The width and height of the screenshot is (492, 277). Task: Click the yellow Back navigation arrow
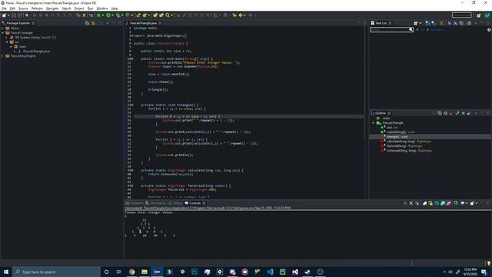241,15
